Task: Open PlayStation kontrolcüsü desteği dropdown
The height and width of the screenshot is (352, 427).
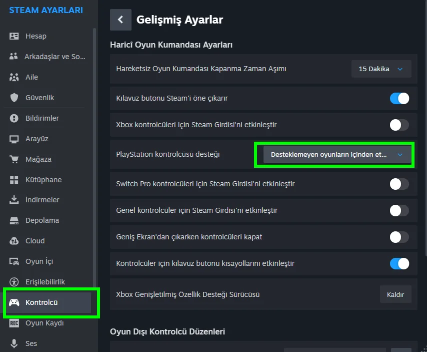Action: [x=337, y=155]
